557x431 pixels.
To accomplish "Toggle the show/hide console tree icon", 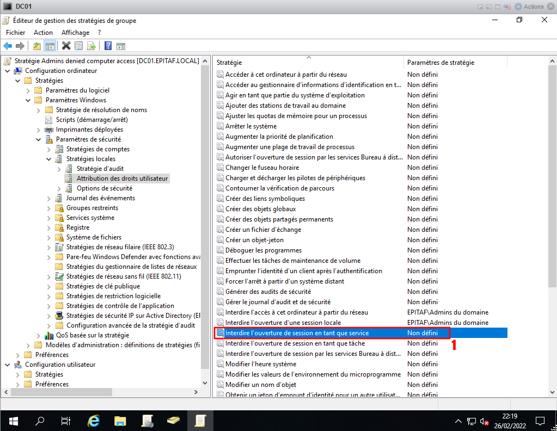I will [x=50, y=46].
